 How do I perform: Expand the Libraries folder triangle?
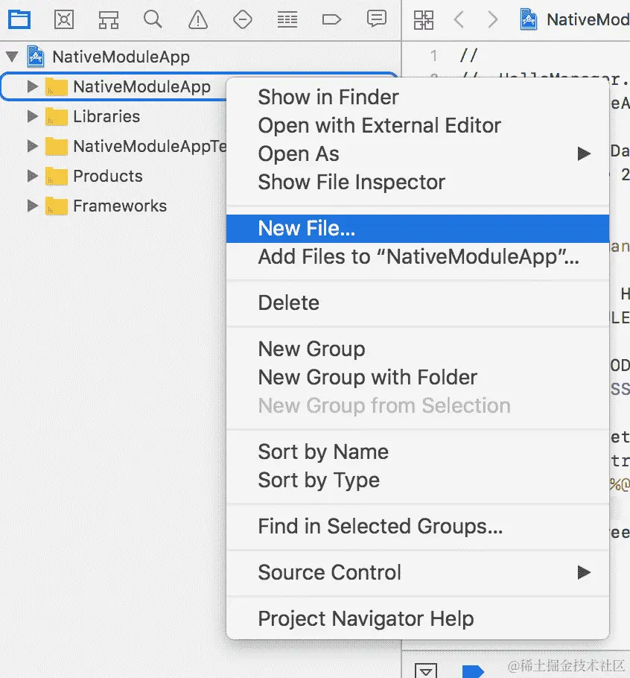[33, 116]
